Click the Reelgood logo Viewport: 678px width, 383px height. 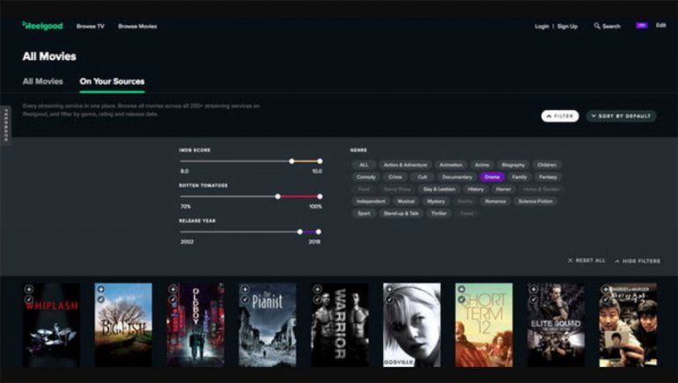pyautogui.click(x=39, y=26)
